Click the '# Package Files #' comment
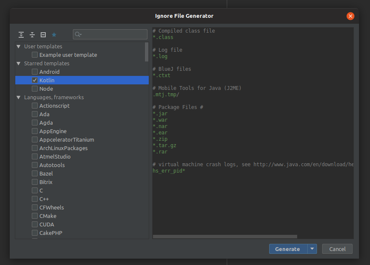Viewport: 370px width, 265px height. [x=178, y=107]
